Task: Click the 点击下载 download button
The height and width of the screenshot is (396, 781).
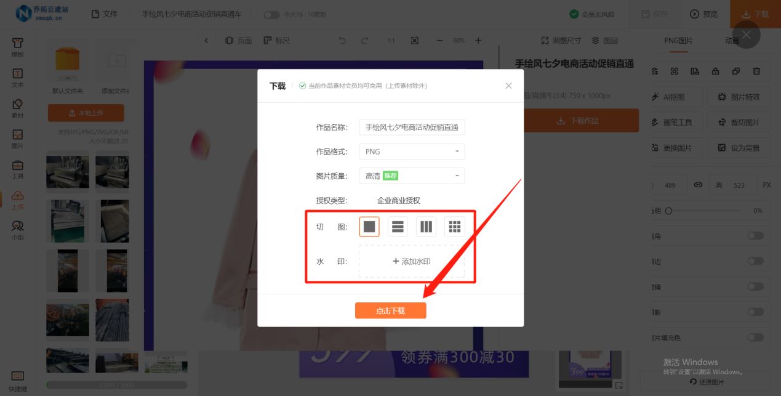Action: point(390,311)
